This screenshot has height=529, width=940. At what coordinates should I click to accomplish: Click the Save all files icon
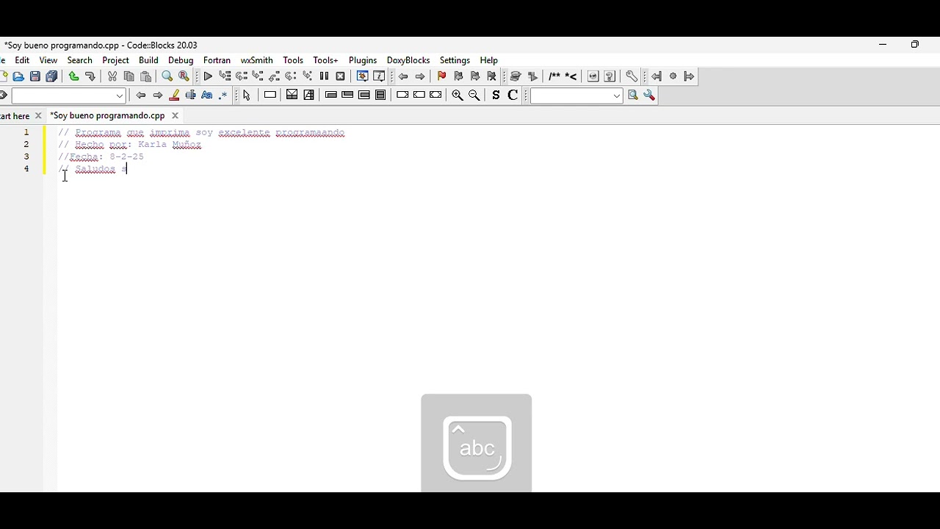pos(51,76)
